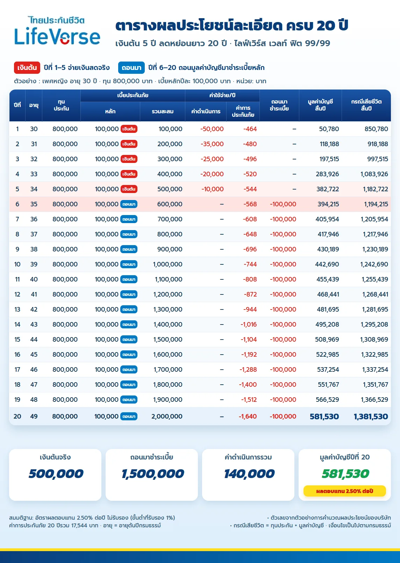Click the -50,000 fee in year 1
The width and height of the screenshot is (400, 563).
(212, 129)
